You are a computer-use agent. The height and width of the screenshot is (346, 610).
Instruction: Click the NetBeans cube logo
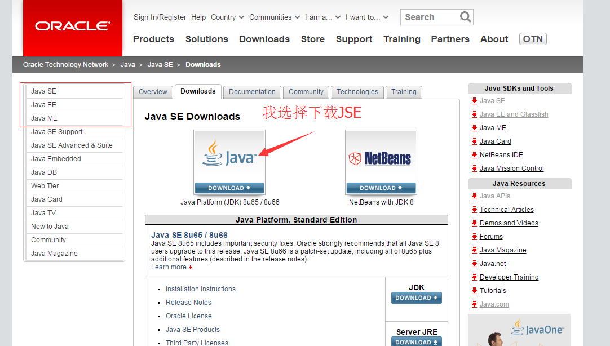click(355, 158)
